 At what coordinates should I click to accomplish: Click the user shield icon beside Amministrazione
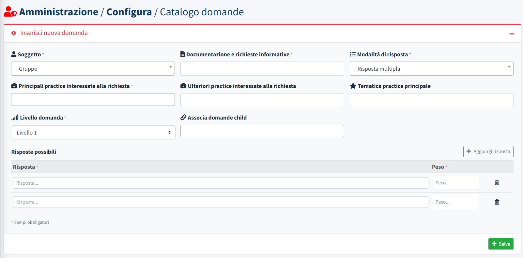pos(10,12)
